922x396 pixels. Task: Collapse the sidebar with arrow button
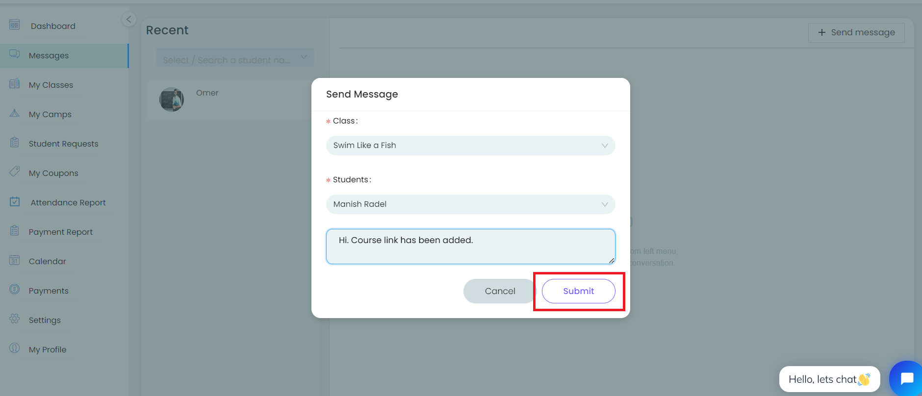pyautogui.click(x=128, y=20)
